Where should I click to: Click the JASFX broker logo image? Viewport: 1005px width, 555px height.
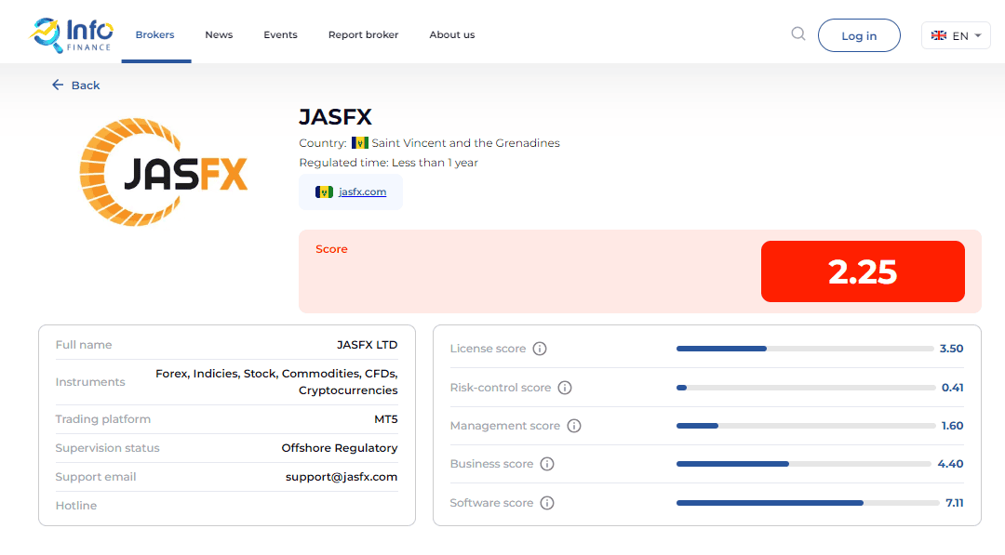pyautogui.click(x=164, y=172)
